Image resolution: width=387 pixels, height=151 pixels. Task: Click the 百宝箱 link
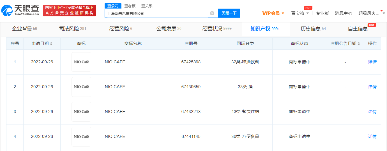(x=298, y=13)
